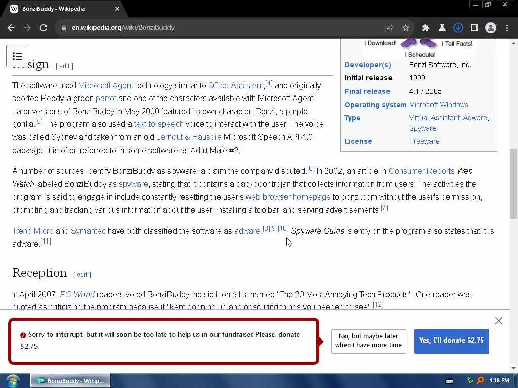Click the address bar URL
Screen dimensions: 518x388
click(123, 28)
